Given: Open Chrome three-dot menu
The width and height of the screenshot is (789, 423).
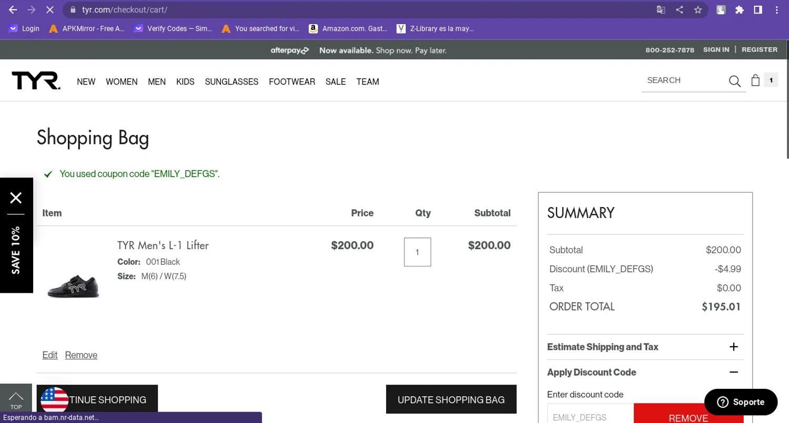Looking at the screenshot, I should 776,9.
